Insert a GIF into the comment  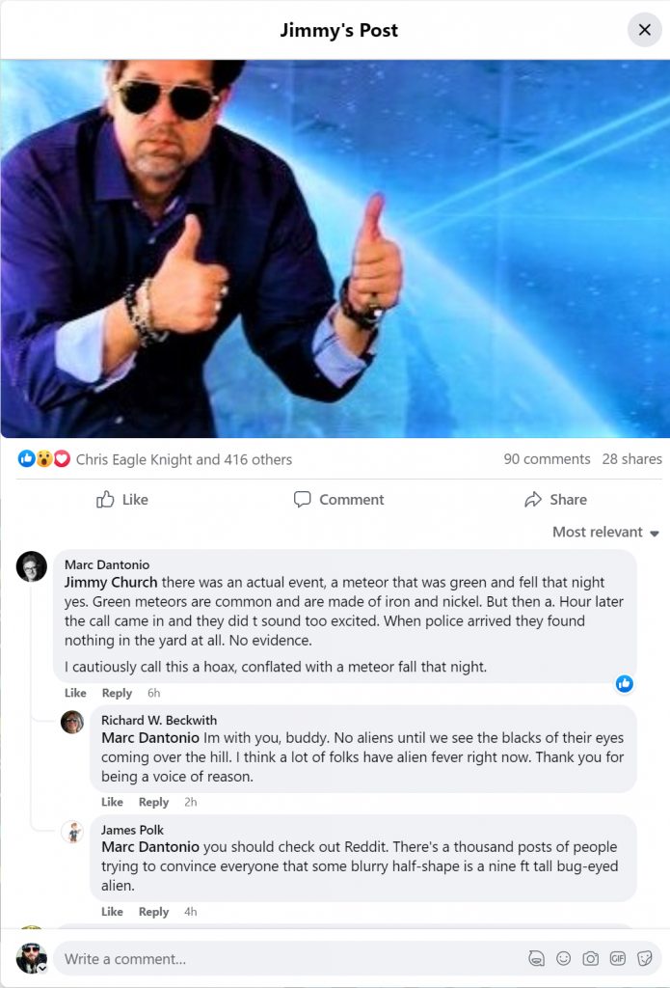[x=618, y=958]
